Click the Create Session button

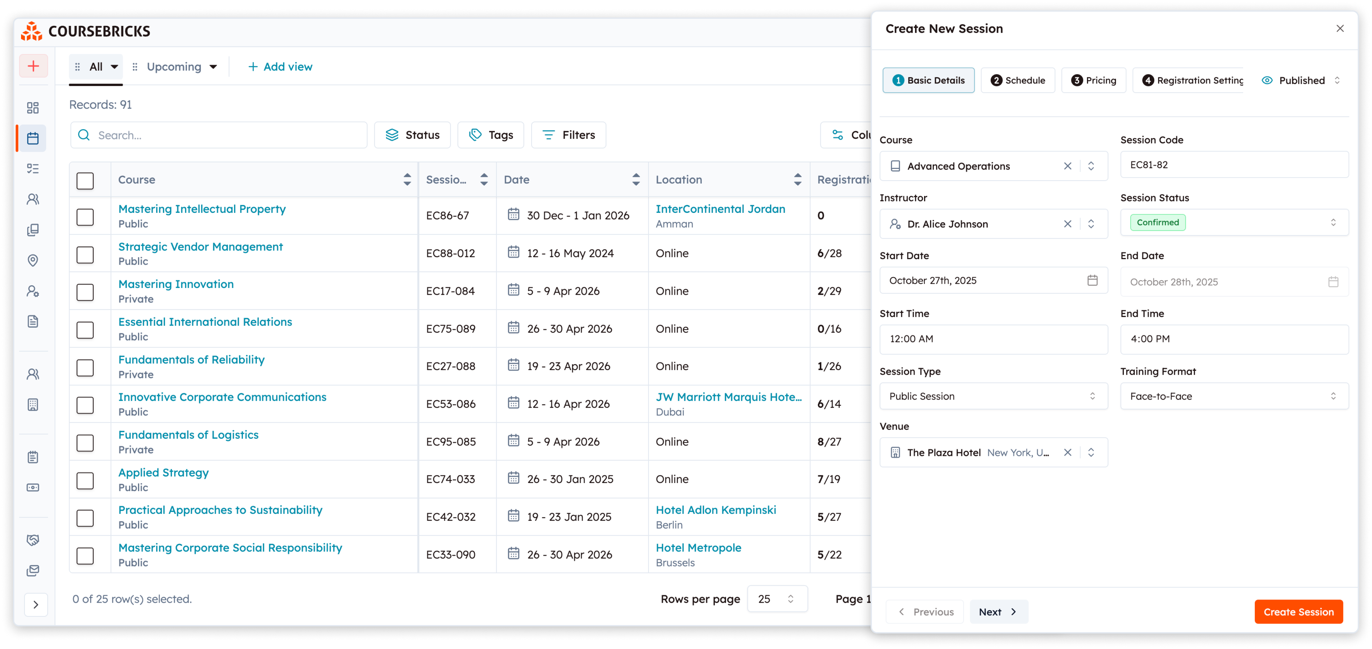pos(1298,612)
